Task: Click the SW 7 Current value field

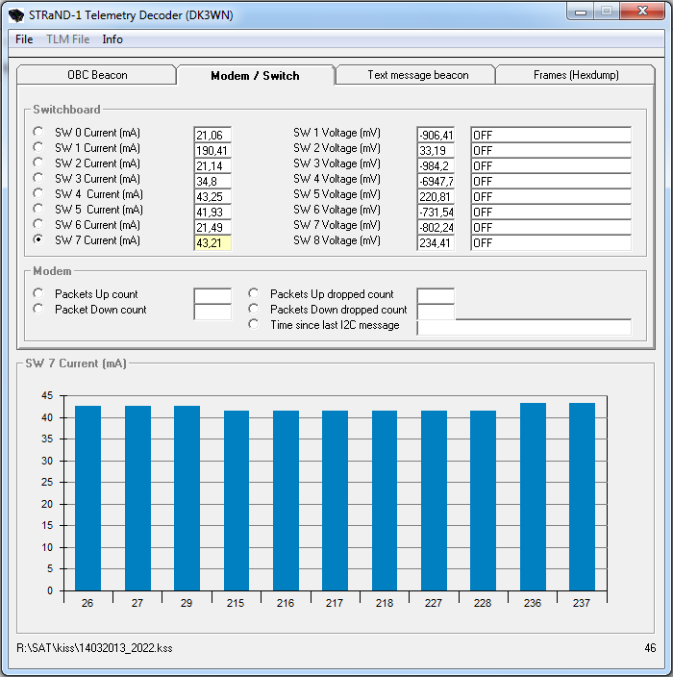Action: (212, 243)
